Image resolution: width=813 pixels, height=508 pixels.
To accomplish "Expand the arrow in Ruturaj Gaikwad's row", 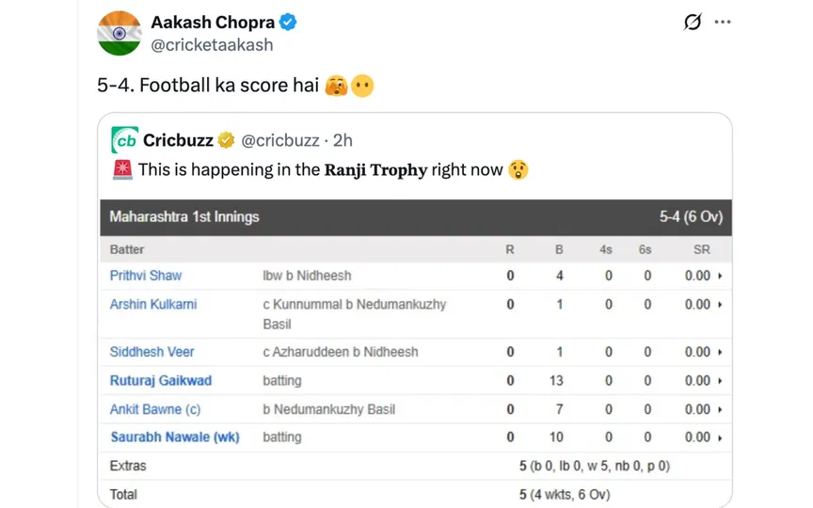I will 721,381.
